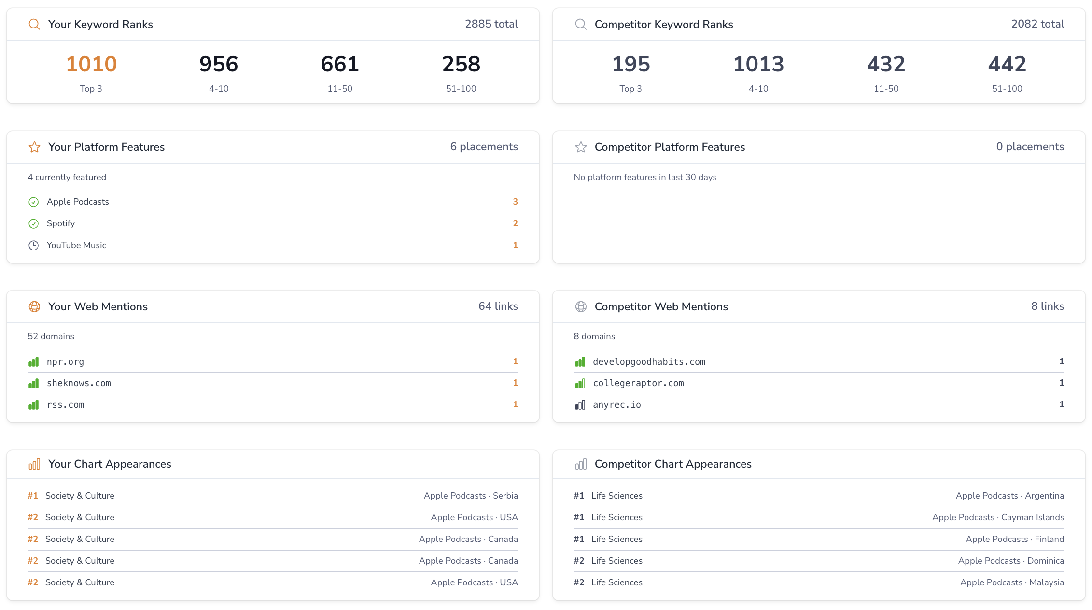The width and height of the screenshot is (1092, 610).
Task: Click the orange bar chart icon for Your Chart Appearances
Action: (x=34, y=464)
